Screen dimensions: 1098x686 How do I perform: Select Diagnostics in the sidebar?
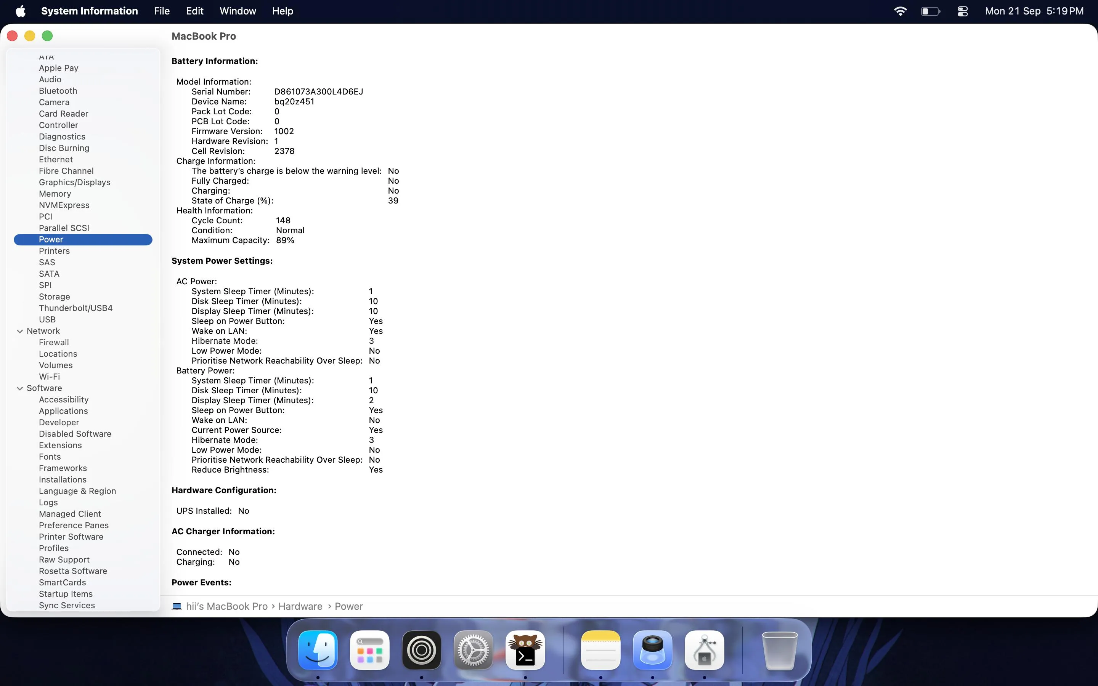62,136
